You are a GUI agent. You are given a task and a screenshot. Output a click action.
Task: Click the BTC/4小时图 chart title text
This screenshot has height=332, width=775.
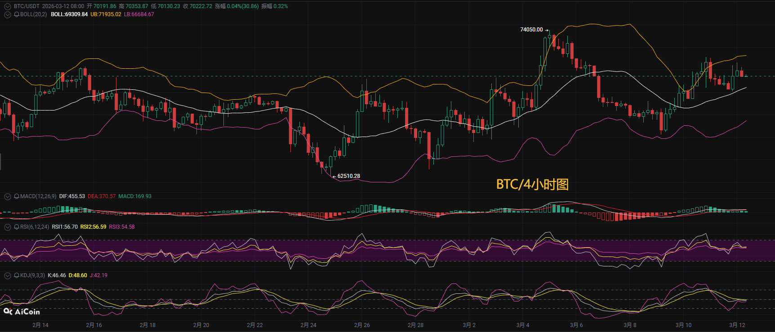(532, 184)
